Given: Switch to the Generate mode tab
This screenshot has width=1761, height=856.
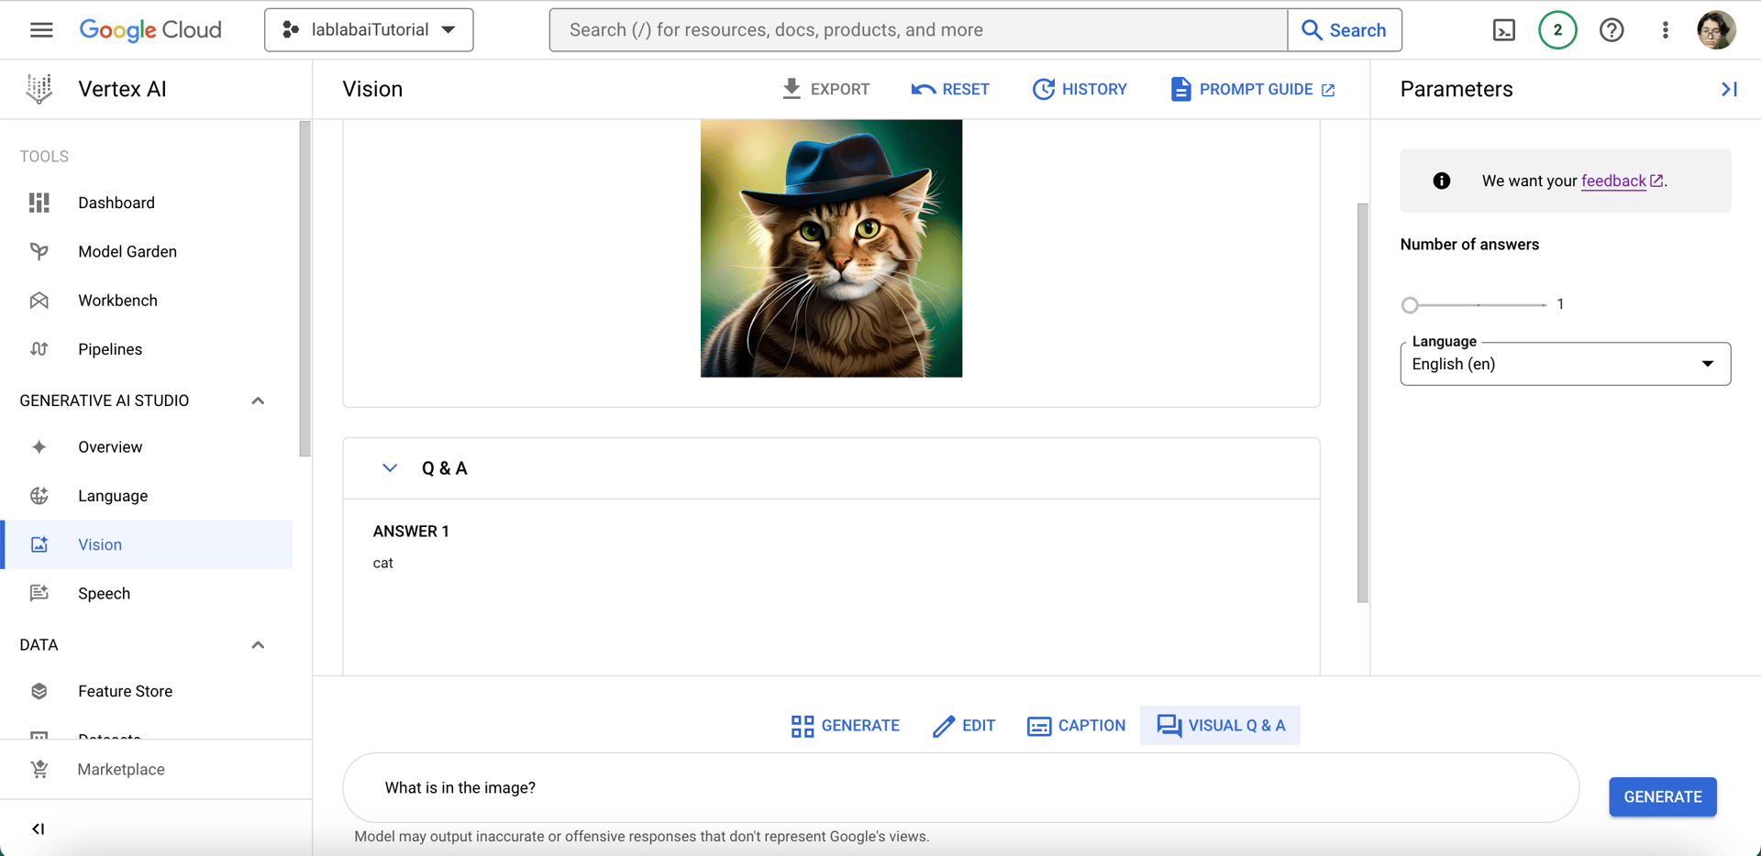Looking at the screenshot, I should [845, 726].
